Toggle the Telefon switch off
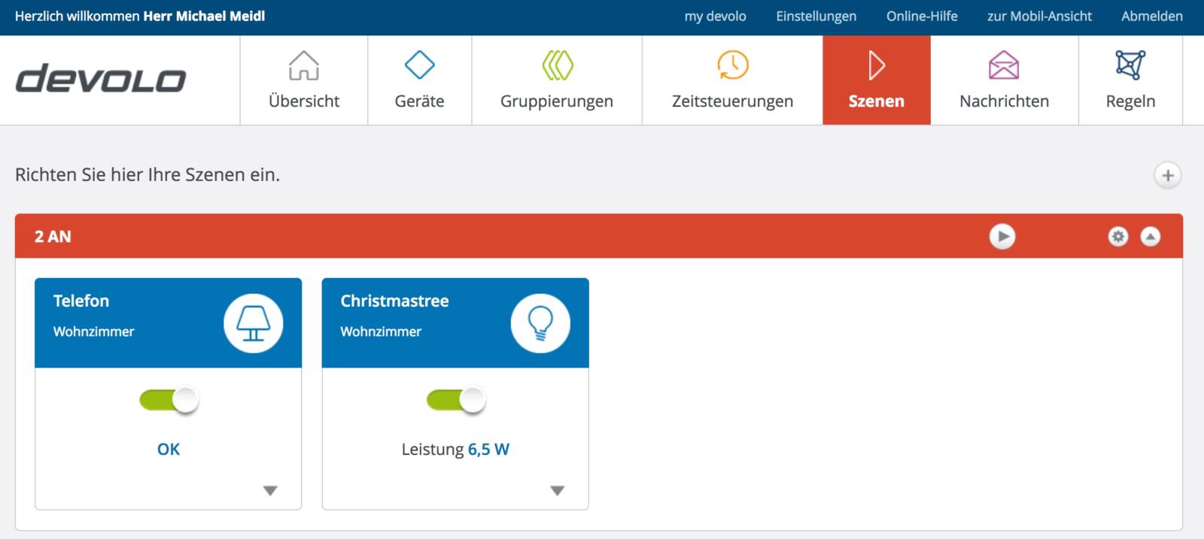 pos(169,400)
